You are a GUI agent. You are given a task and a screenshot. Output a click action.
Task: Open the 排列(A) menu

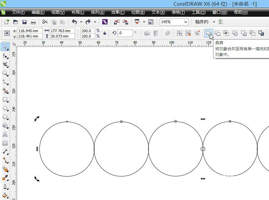pos(98,12)
